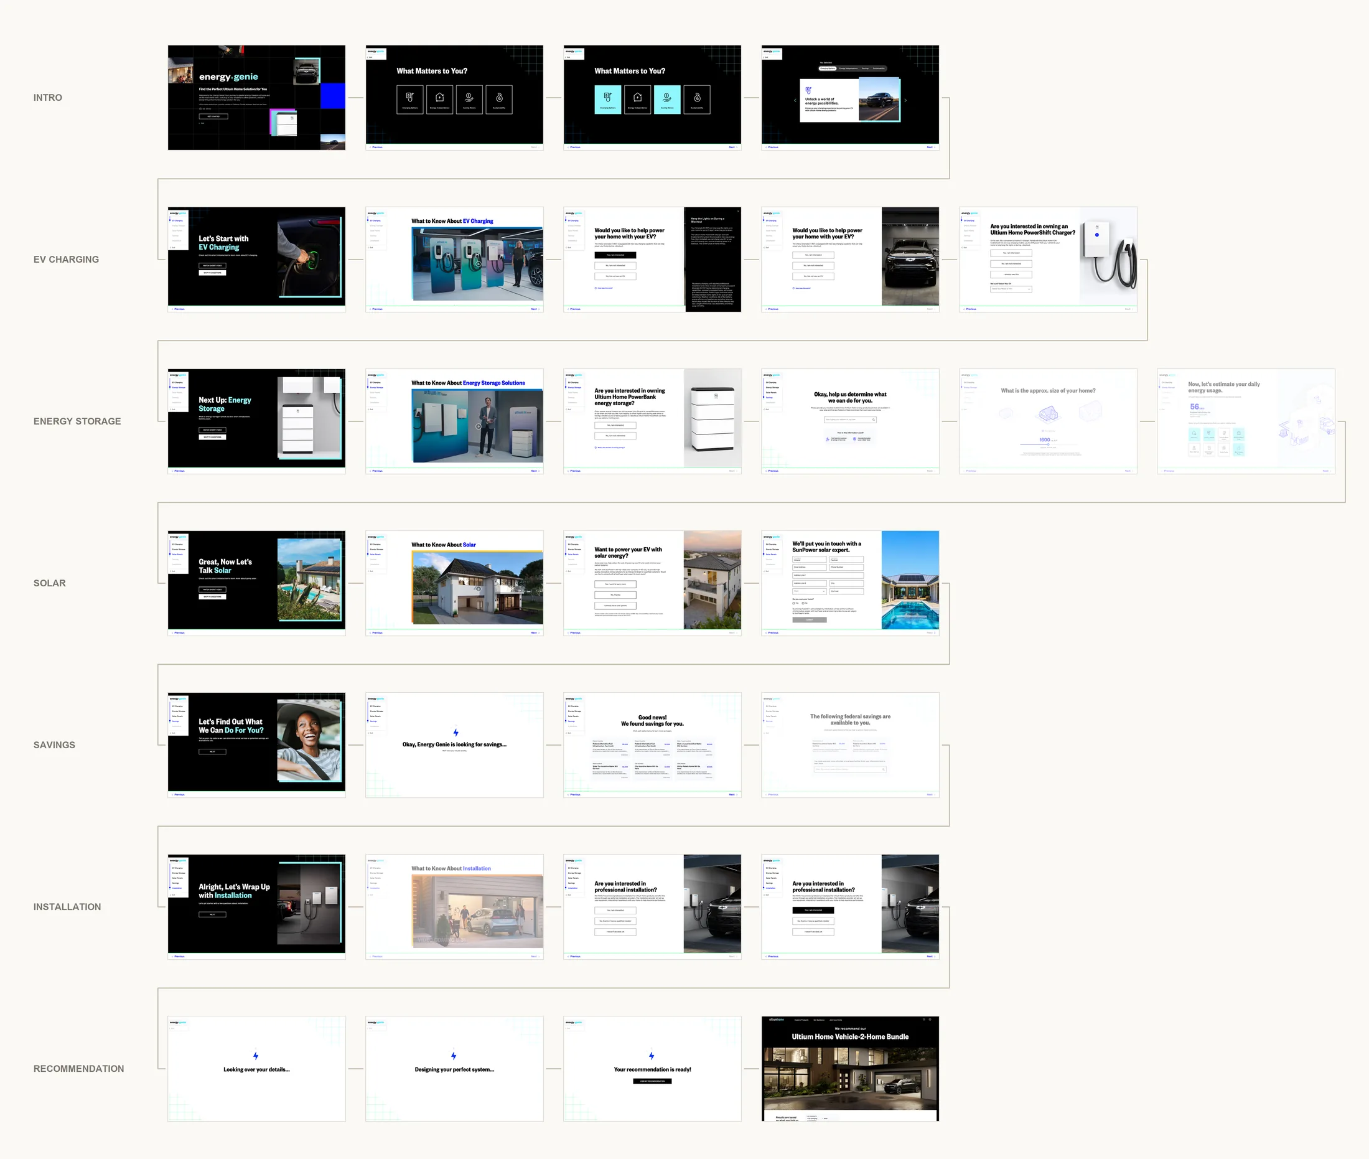Click the carousel right arrow beside the truck image
Viewport: 1369px width, 1159px height.
pos(905,101)
